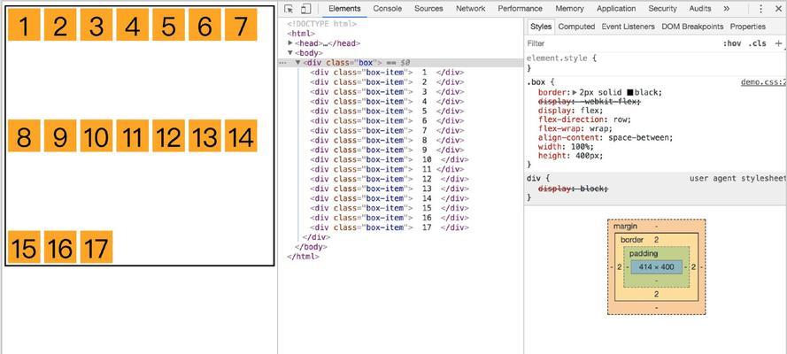The image size is (787, 354).
Task: Select box-item row with content 5
Action: tap(387, 111)
